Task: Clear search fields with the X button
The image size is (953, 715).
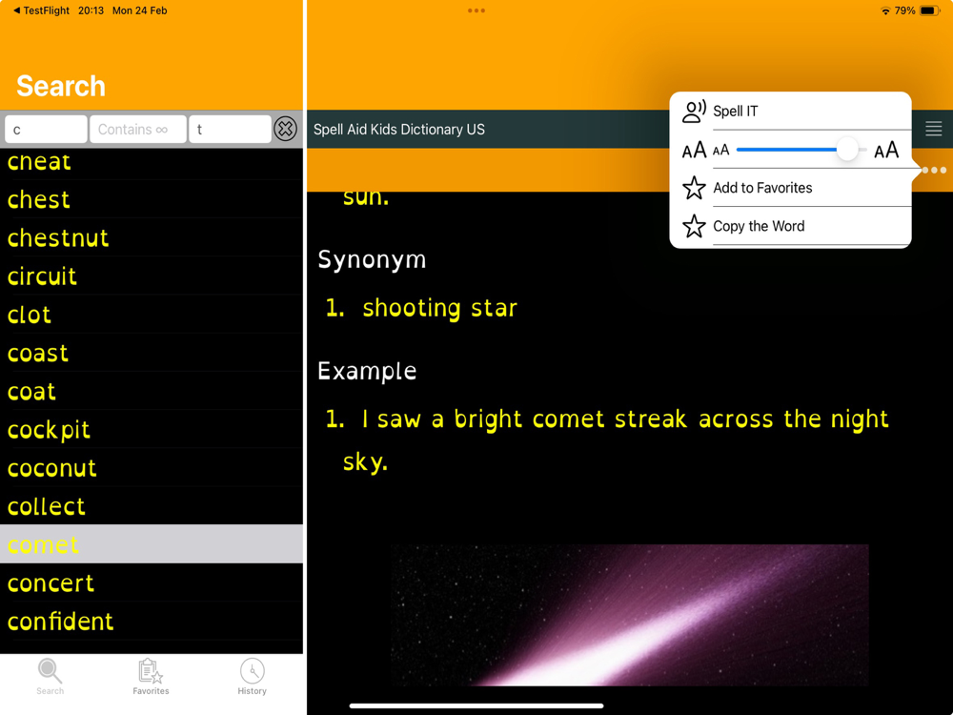Action: pyautogui.click(x=285, y=129)
